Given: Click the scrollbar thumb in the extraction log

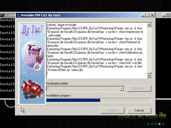Looking at the screenshot, I should pyautogui.click(x=149, y=73).
